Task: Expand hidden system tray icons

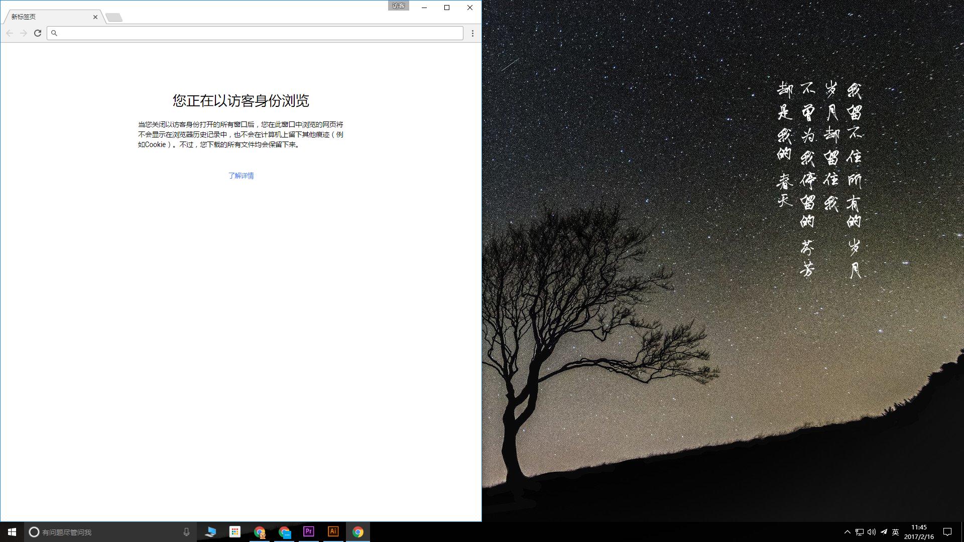Action: tap(847, 532)
